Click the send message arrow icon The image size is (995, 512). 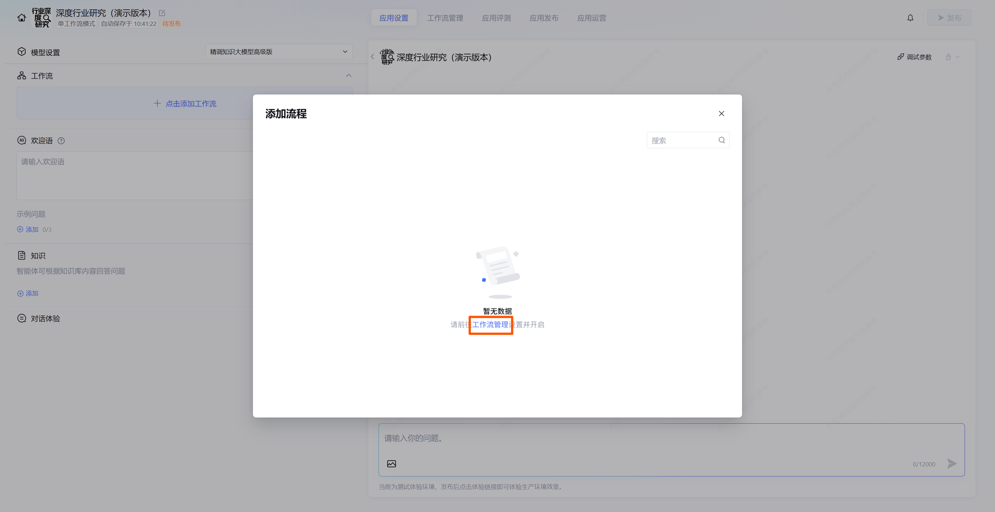pyautogui.click(x=952, y=463)
